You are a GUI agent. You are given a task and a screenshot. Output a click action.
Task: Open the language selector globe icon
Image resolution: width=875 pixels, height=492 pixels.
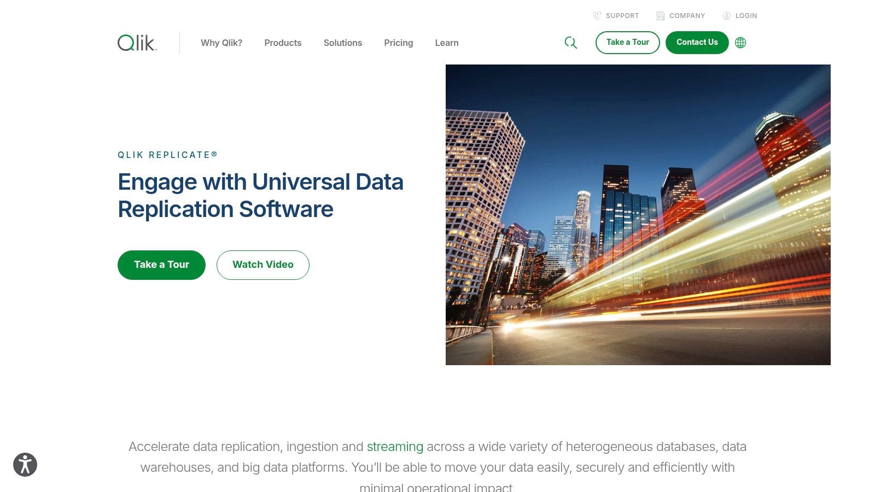point(740,42)
